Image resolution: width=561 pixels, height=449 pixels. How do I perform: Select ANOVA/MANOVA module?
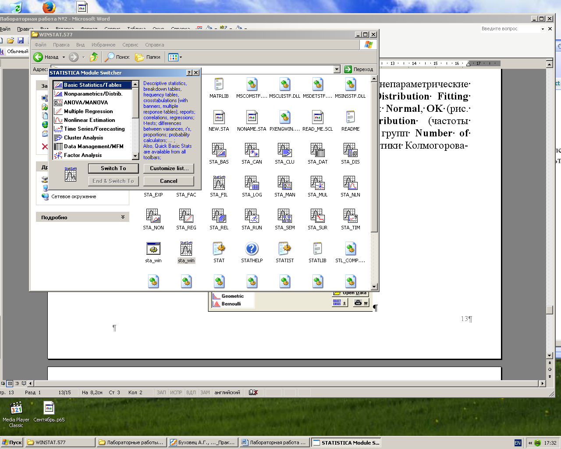pos(92,103)
